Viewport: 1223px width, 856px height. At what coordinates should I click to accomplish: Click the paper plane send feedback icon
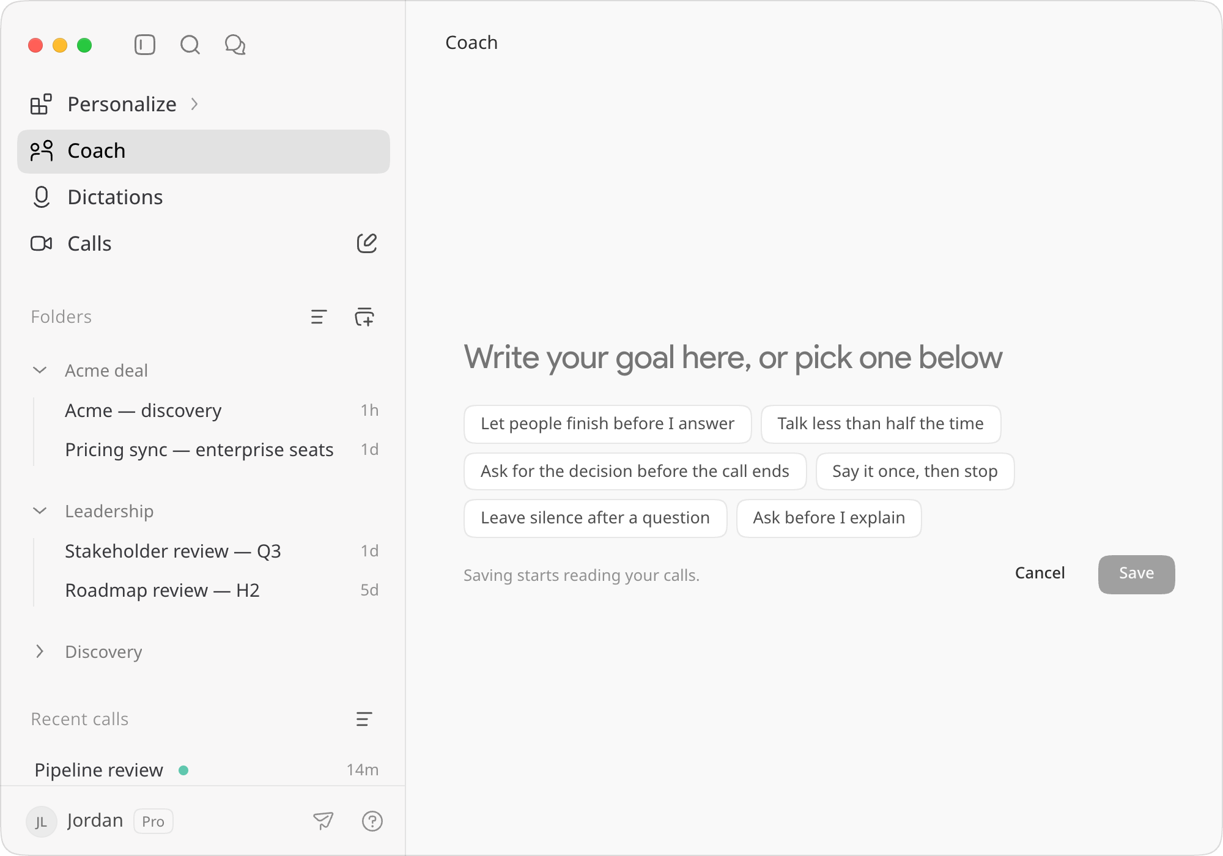[323, 821]
